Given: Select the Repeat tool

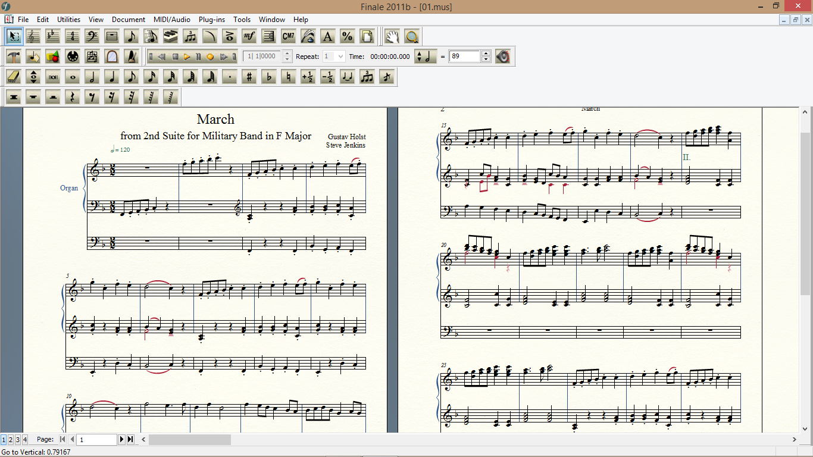Looking at the screenshot, I should point(269,36).
